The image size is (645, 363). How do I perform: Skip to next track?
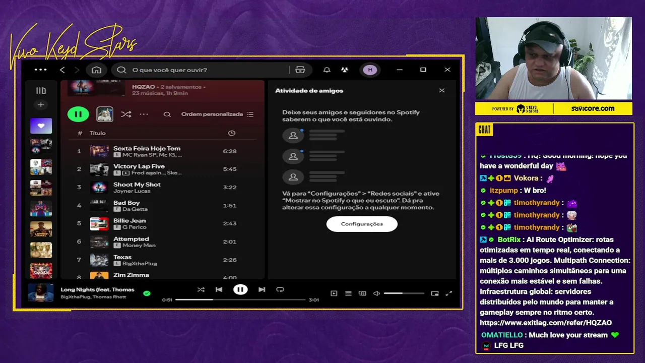pos(262,289)
